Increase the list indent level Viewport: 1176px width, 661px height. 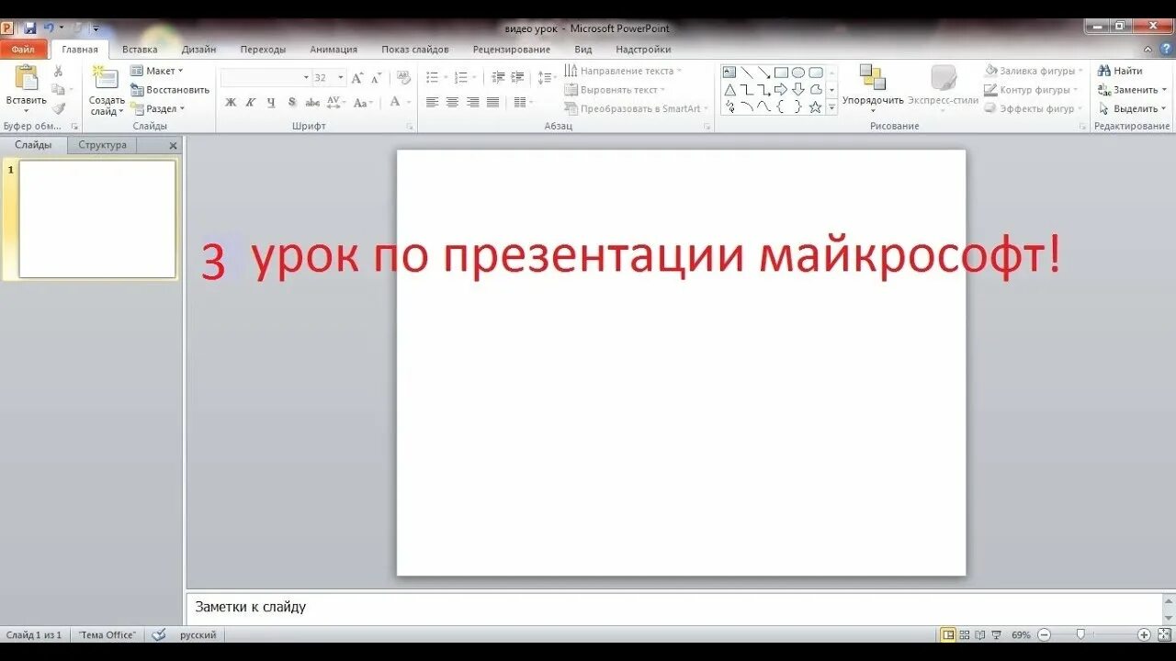[517, 78]
